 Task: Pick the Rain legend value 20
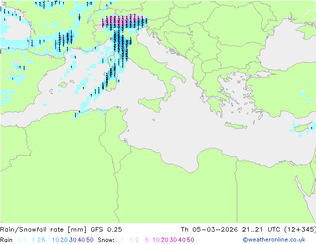click(64, 240)
